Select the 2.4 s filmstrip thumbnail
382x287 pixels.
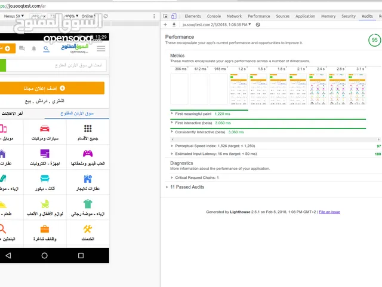pos(318,89)
